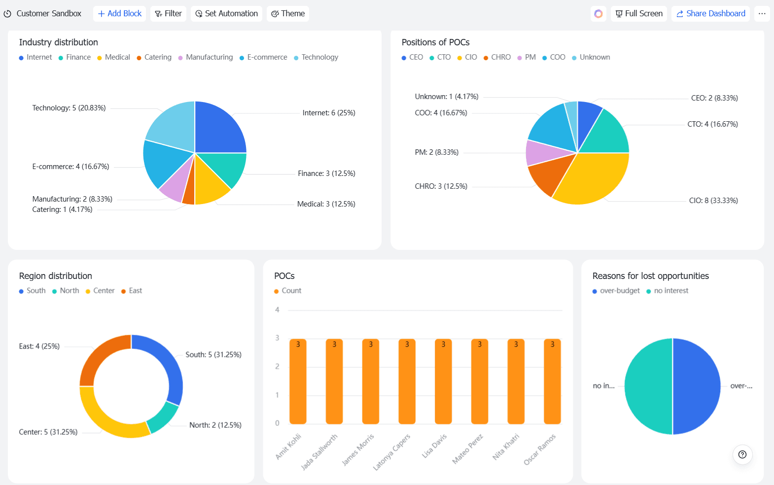
Task: Toggle the COO legend entry
Action: [554, 57]
